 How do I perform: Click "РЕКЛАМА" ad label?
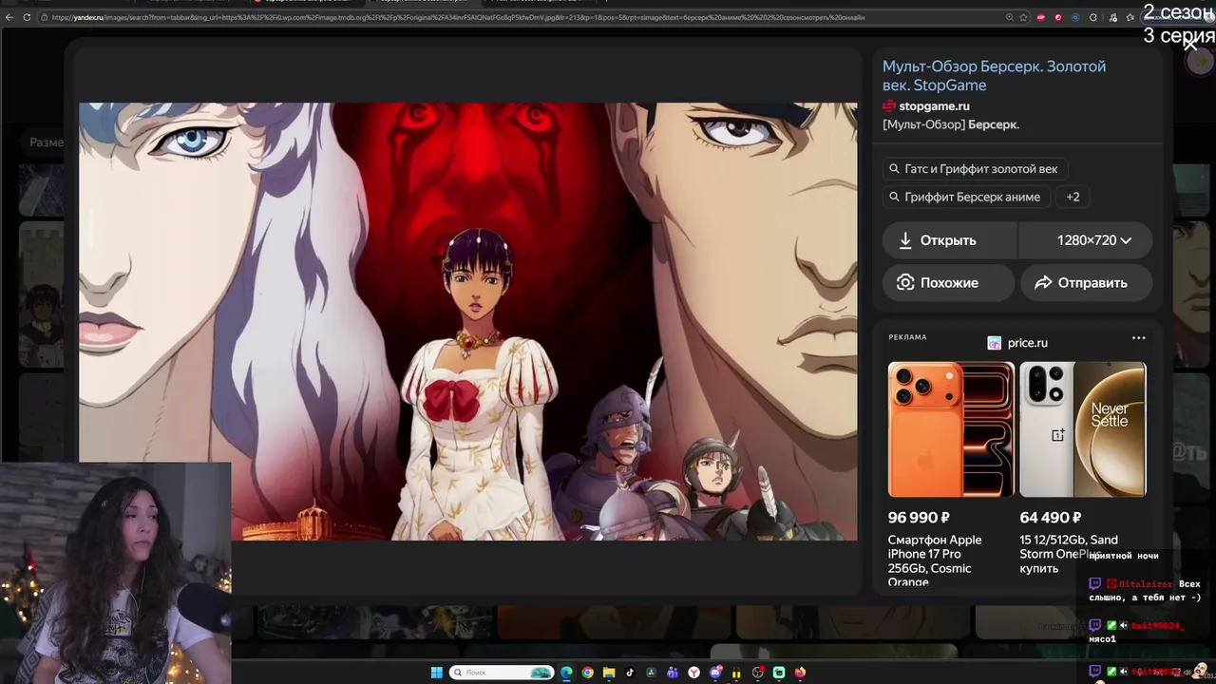[x=907, y=337]
